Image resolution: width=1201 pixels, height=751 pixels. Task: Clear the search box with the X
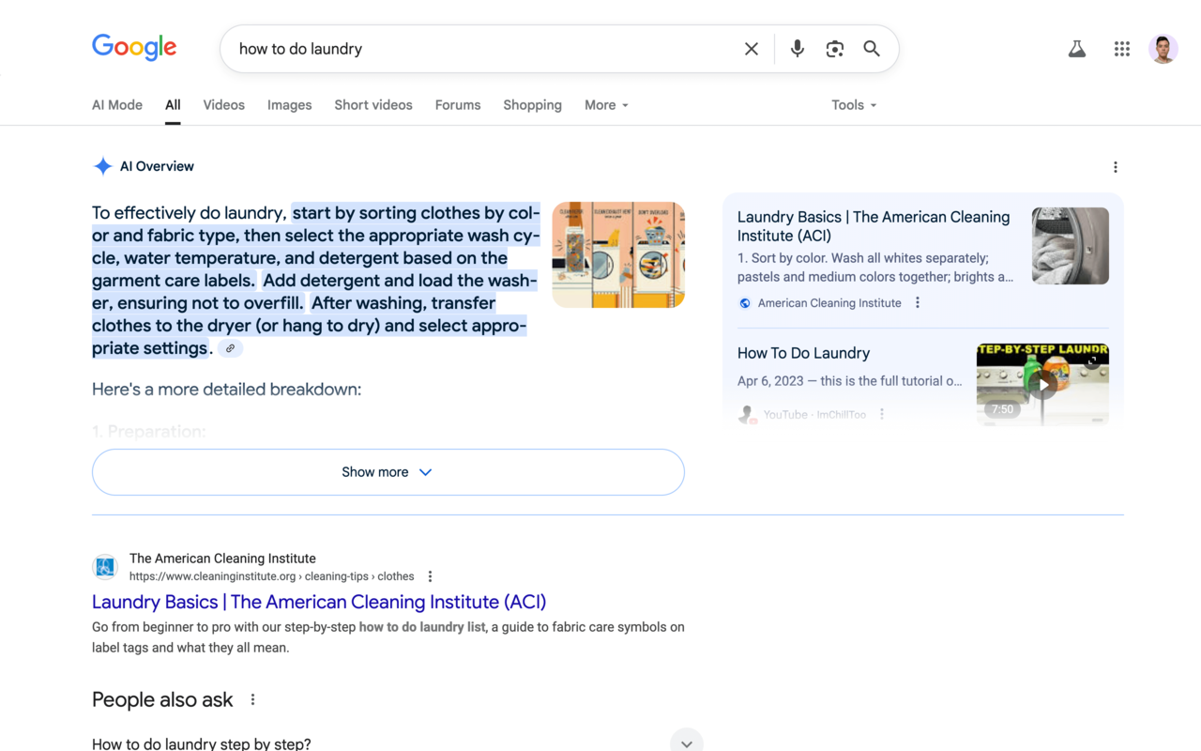point(751,48)
